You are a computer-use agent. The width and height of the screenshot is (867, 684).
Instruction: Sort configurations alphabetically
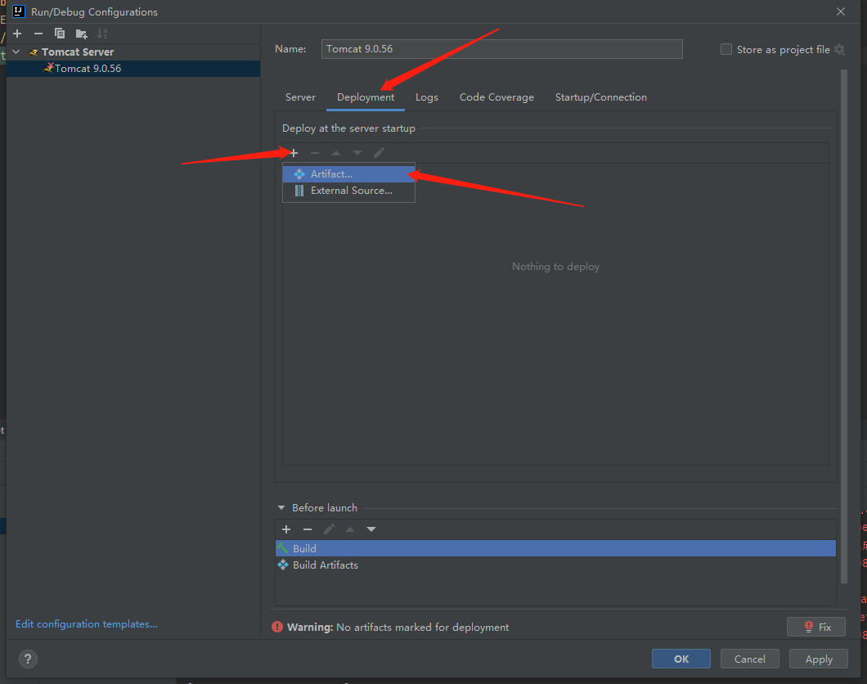click(102, 34)
